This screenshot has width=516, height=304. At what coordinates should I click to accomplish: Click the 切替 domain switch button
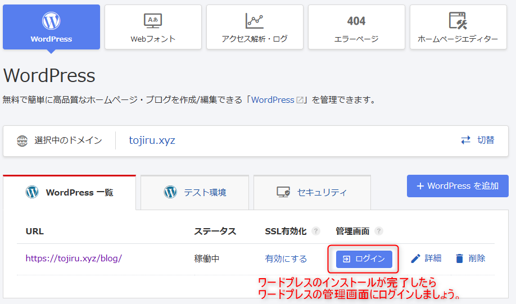click(478, 140)
